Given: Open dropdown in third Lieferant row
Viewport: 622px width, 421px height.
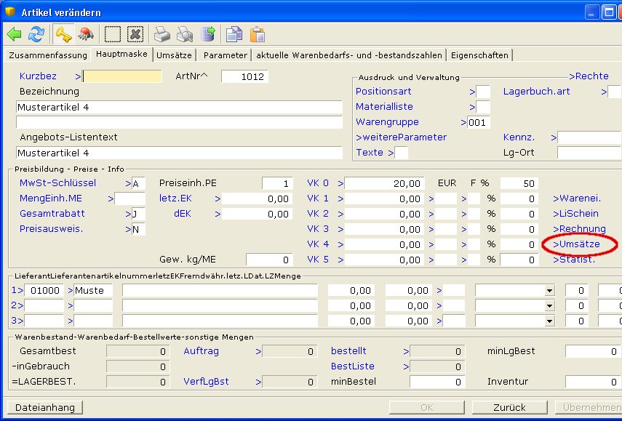Looking at the screenshot, I should coord(549,321).
